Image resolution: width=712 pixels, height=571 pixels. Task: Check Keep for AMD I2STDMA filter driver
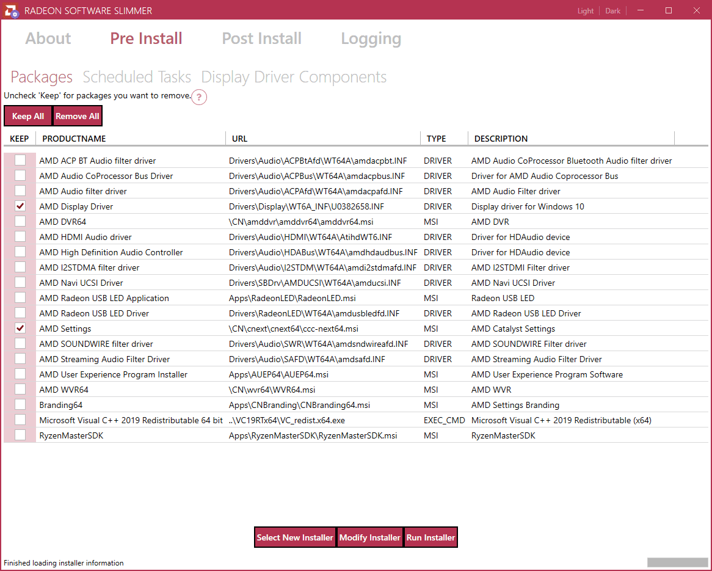20,267
